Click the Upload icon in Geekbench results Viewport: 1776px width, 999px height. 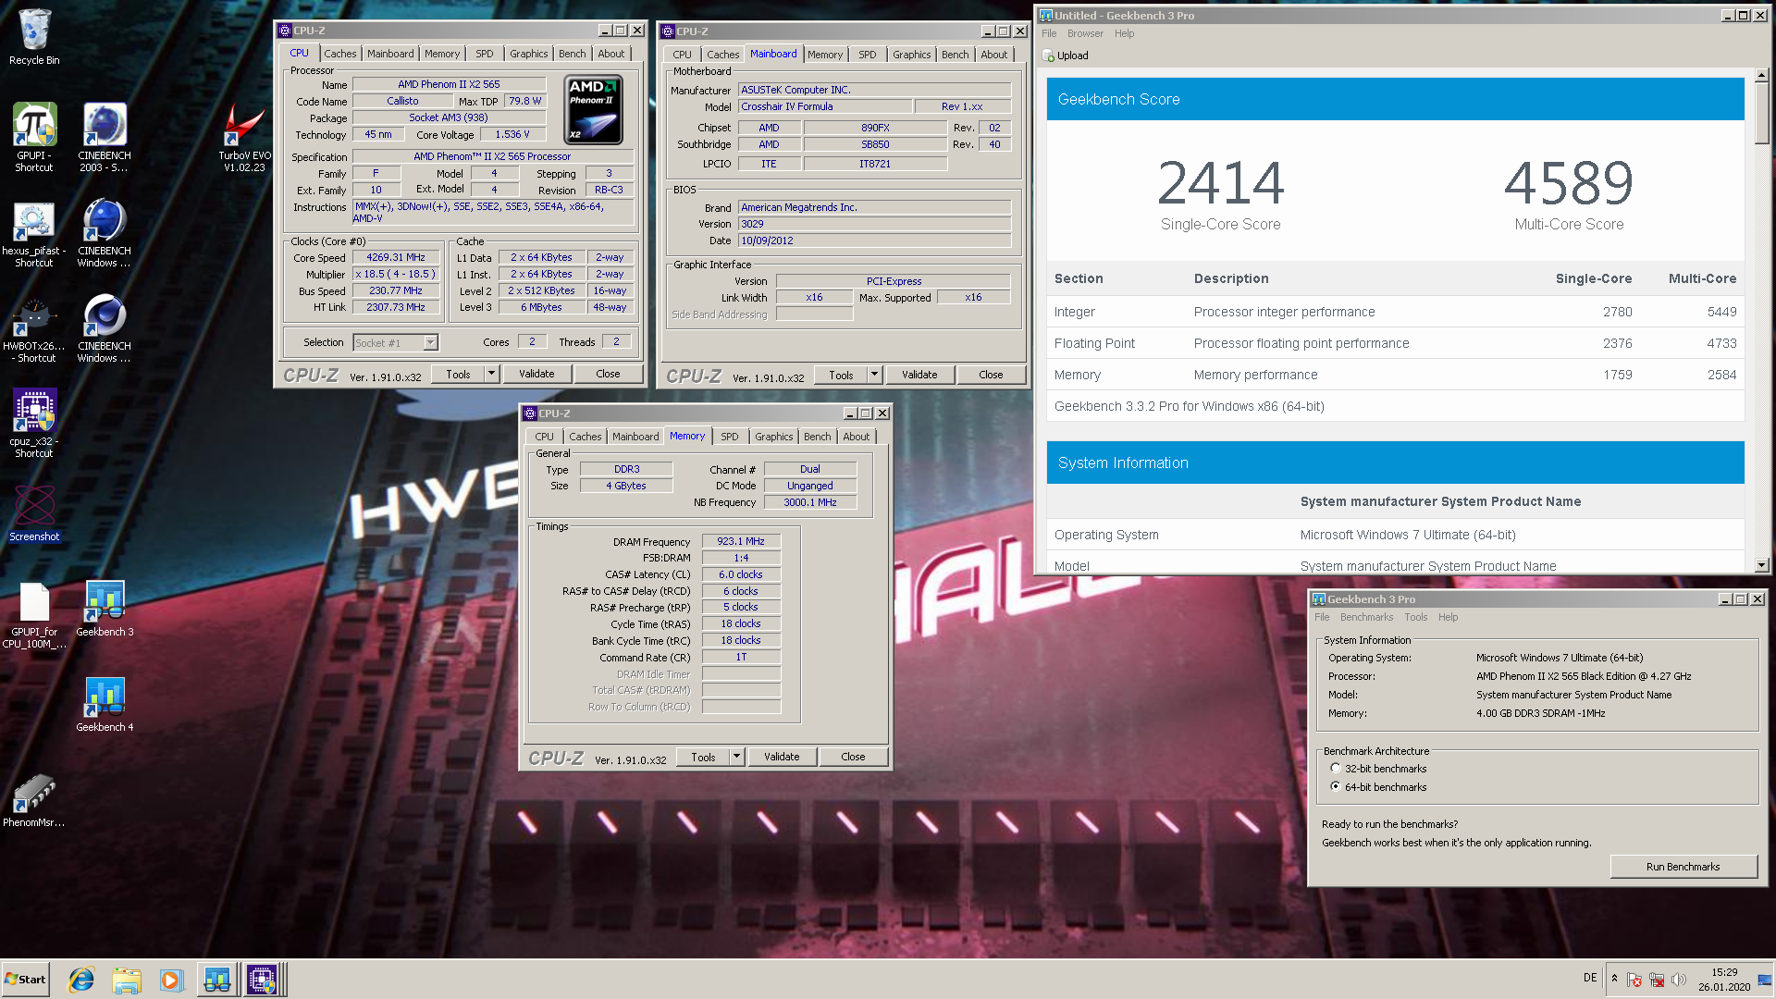click(1049, 55)
